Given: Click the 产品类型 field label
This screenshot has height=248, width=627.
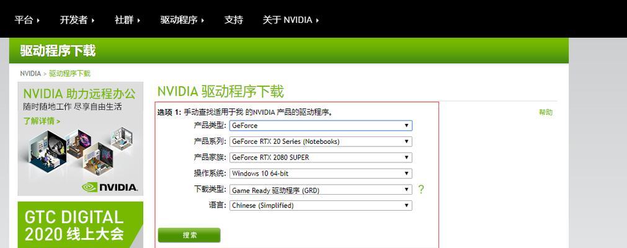Looking at the screenshot, I should [210, 125].
